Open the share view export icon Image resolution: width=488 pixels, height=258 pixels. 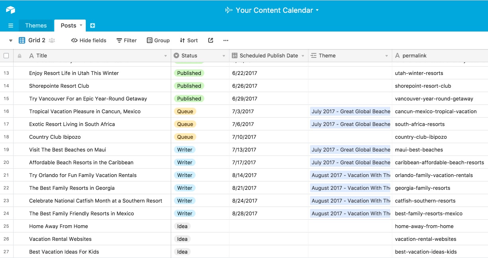click(x=211, y=40)
